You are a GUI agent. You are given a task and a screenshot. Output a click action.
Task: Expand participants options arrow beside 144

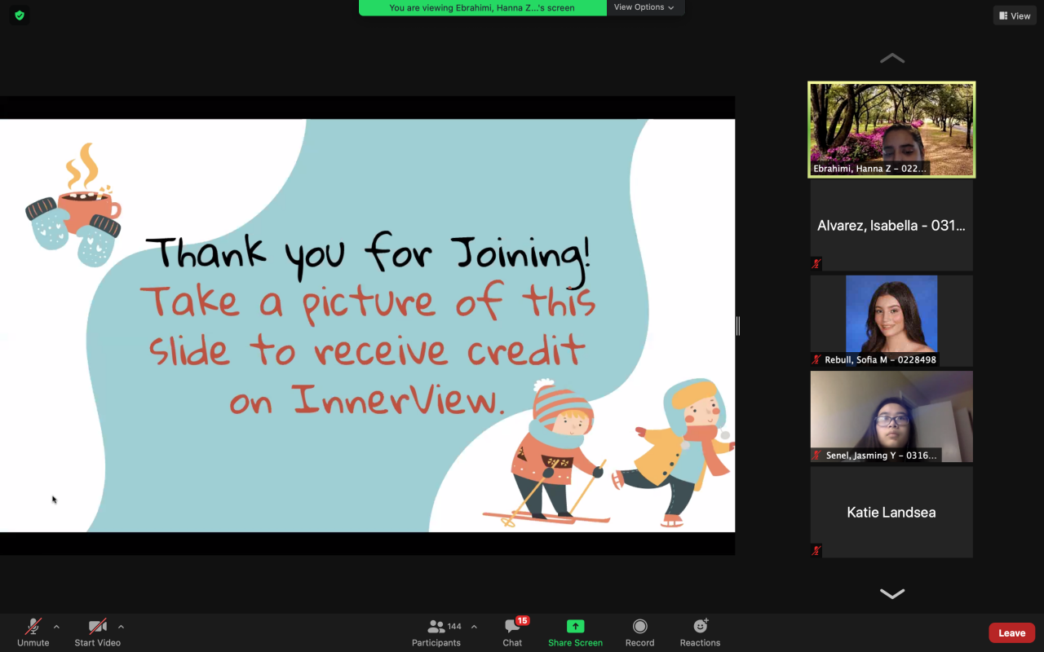(x=474, y=627)
